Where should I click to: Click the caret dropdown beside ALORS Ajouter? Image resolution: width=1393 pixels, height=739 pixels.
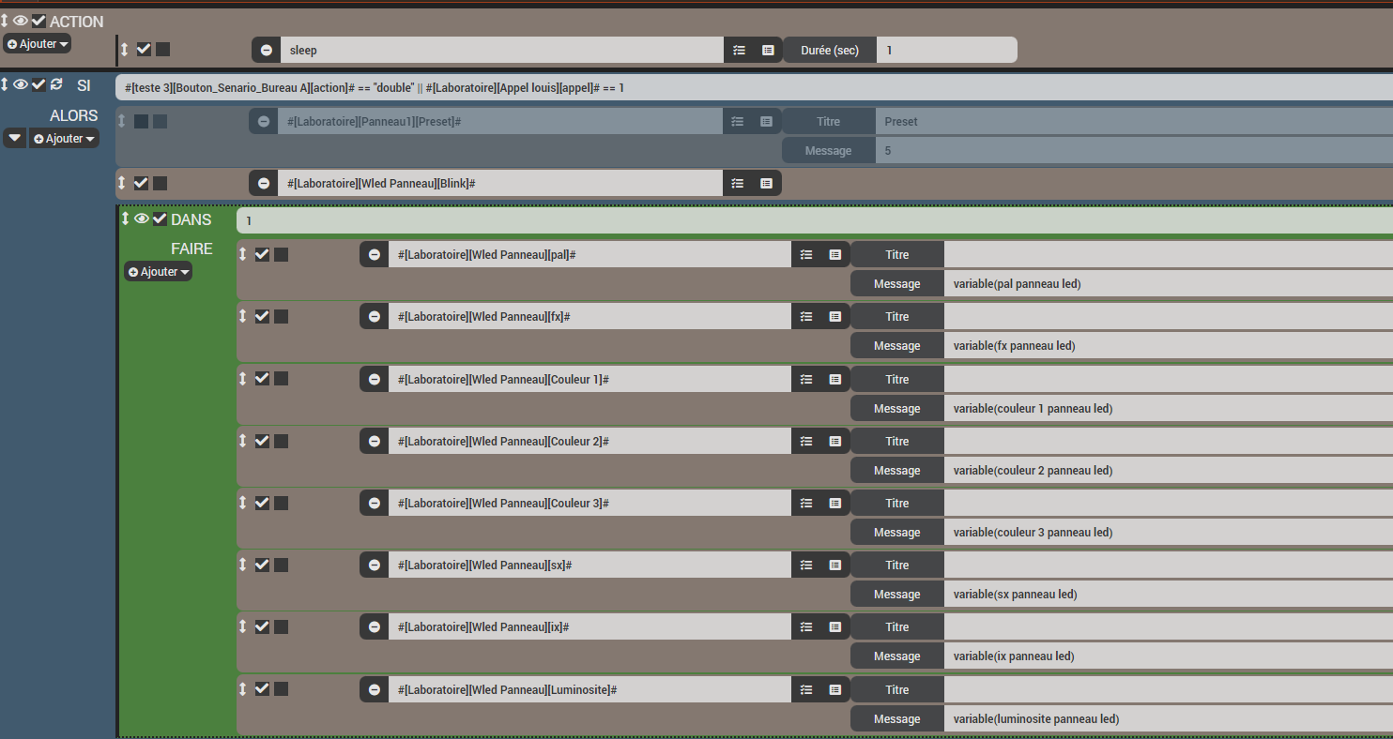(x=15, y=139)
